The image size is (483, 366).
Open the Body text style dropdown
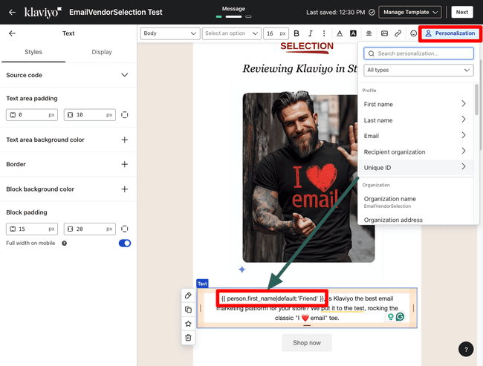[169, 33]
